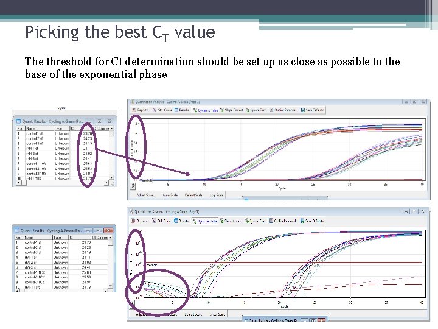Open Reports in the top Quantitation Analysis window

point(141,110)
